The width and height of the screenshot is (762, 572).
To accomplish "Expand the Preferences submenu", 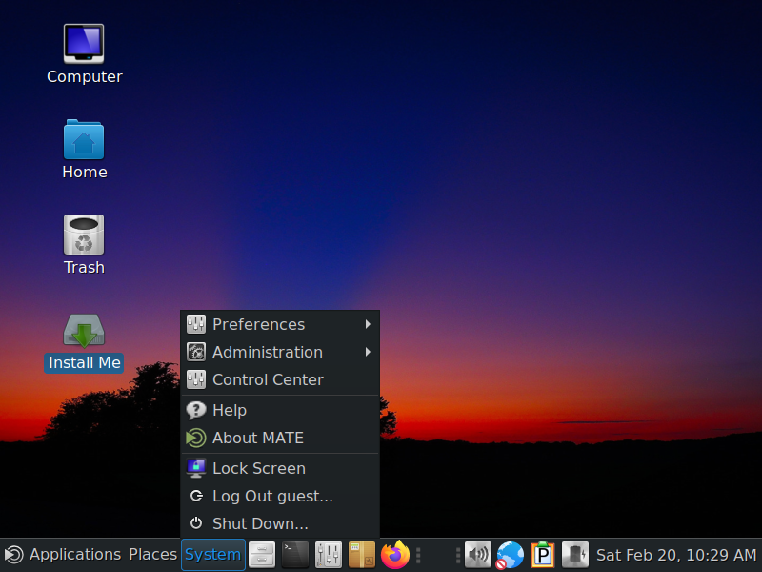I will point(280,324).
